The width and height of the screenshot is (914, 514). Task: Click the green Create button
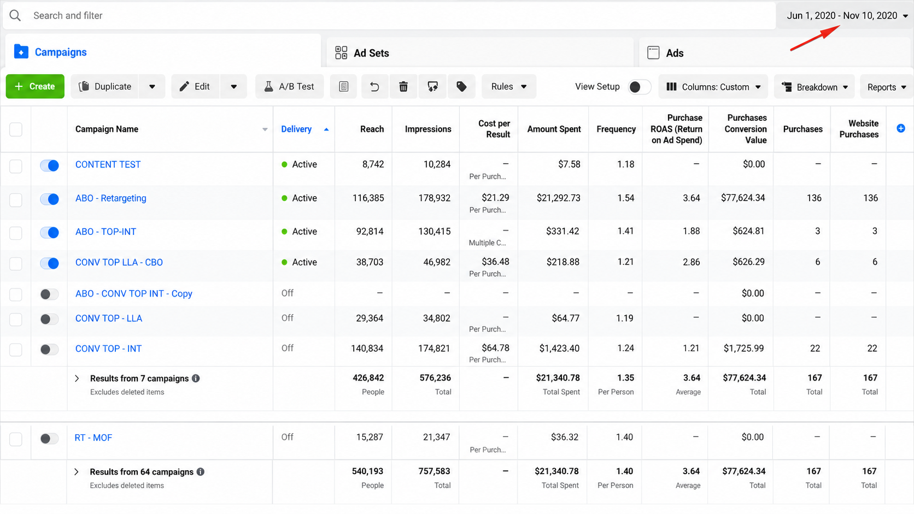pos(35,86)
